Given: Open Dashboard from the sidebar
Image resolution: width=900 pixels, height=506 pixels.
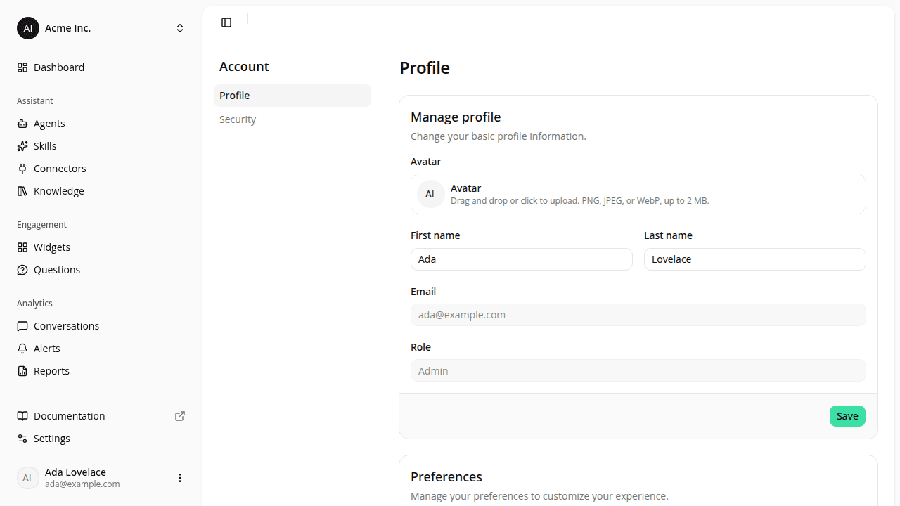Looking at the screenshot, I should [101, 67].
